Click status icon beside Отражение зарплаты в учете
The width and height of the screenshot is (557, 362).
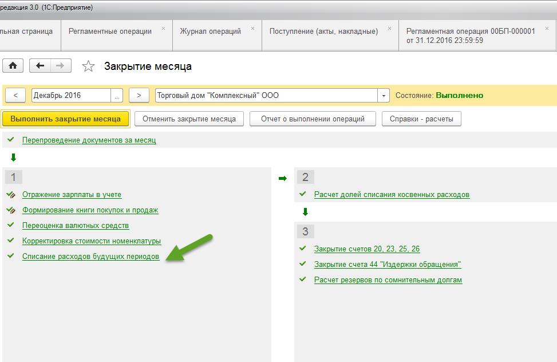[11, 195]
